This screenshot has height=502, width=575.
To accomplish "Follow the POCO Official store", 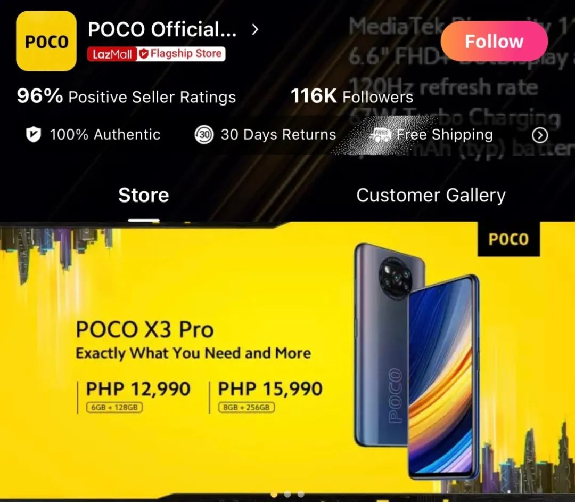I will pyautogui.click(x=494, y=41).
